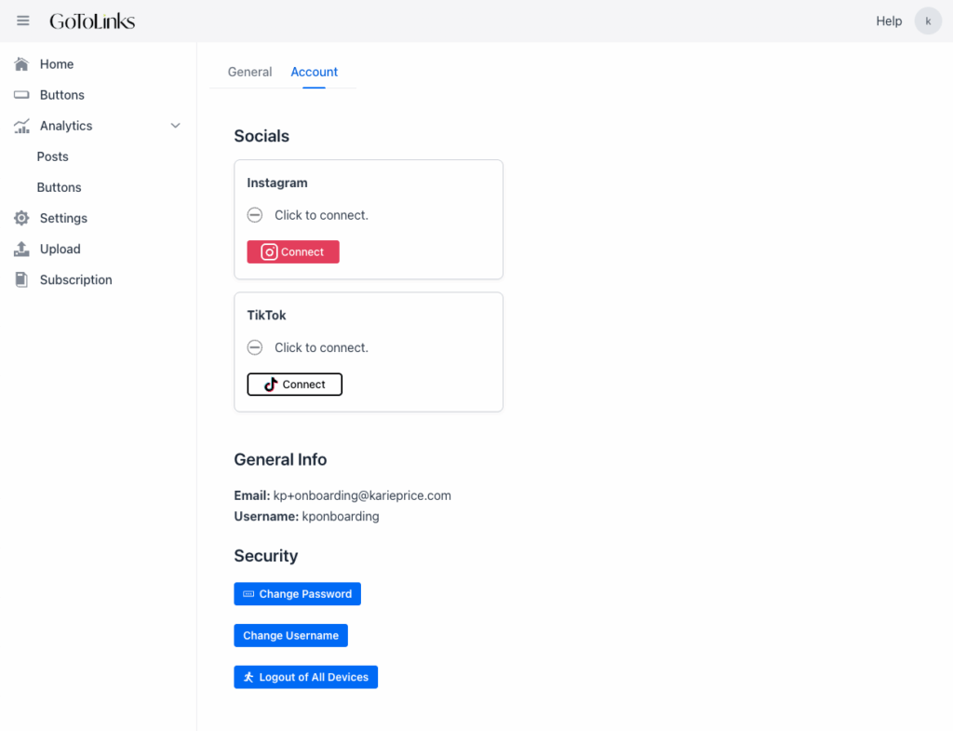Click the GoToLinks logo
Viewport: 953px width, 731px height.
pos(92,20)
